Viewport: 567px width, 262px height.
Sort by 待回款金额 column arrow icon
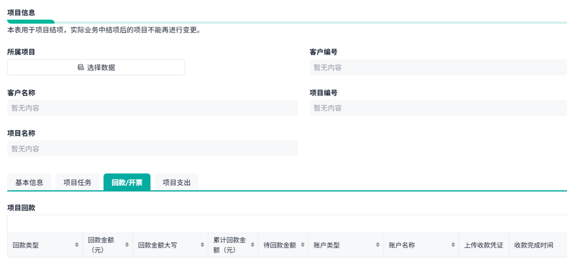pos(302,245)
